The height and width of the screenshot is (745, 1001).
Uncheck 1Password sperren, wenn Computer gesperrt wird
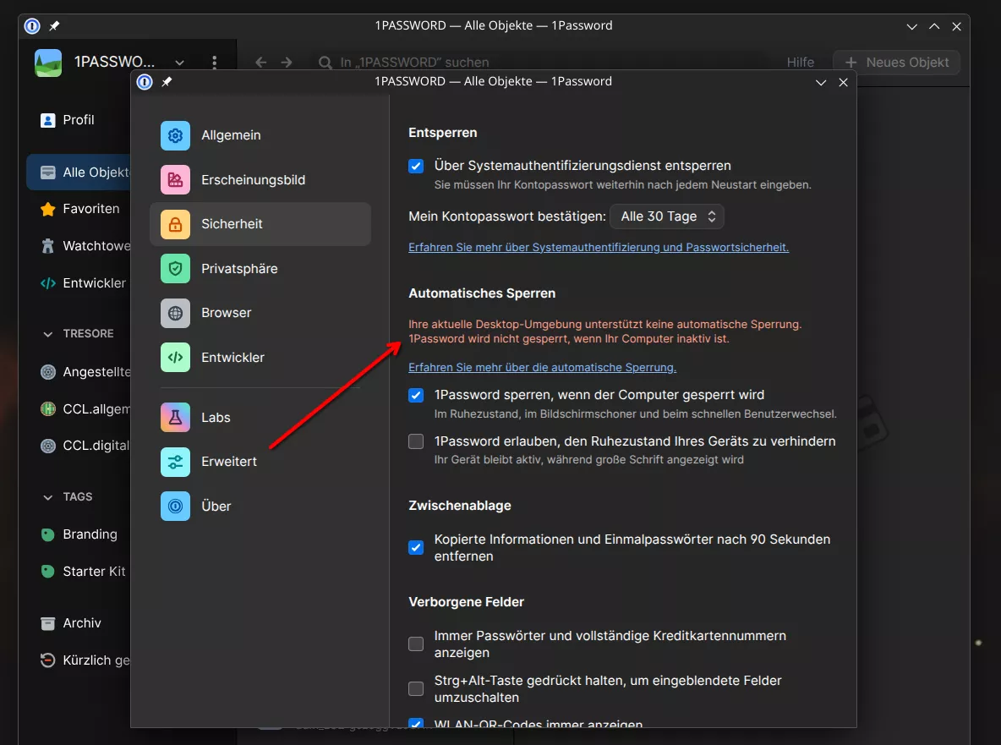416,395
